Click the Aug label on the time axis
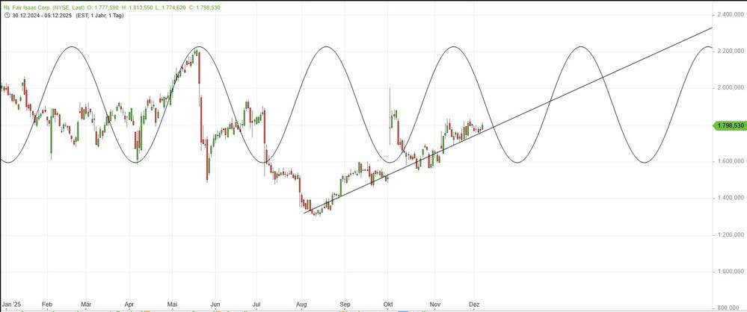The width and height of the screenshot is (747, 312). [301, 305]
